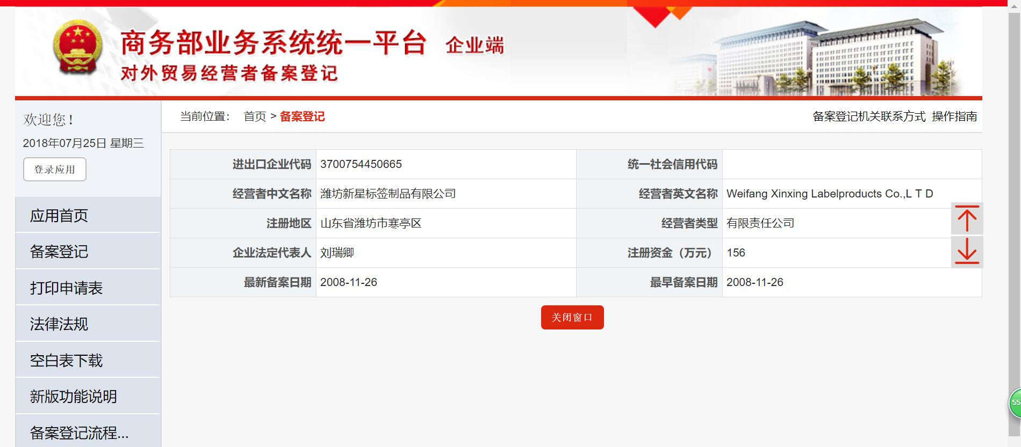Click the scroll-to-bottom arrow icon
The width and height of the screenshot is (1021, 447).
pos(967,251)
